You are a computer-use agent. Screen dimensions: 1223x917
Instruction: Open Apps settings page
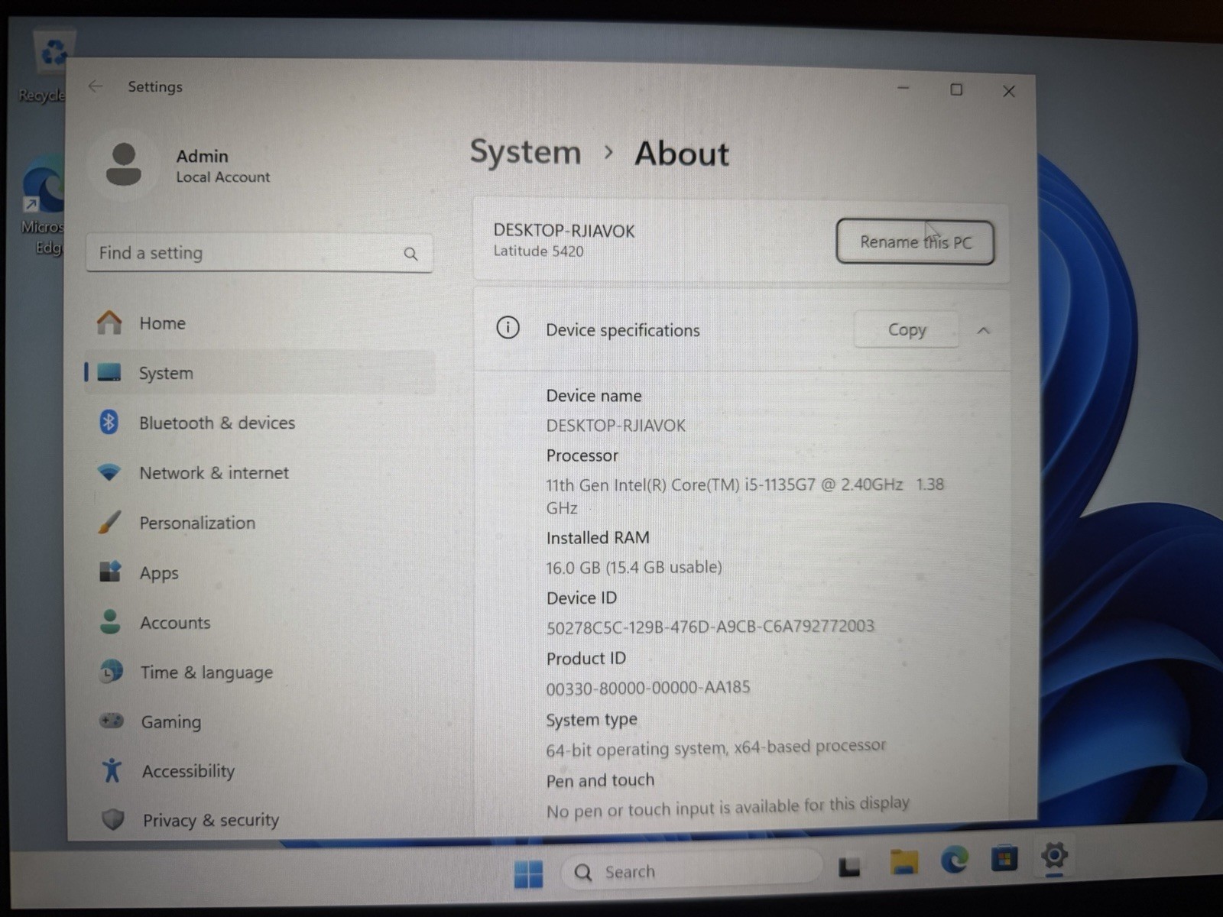coord(260,572)
